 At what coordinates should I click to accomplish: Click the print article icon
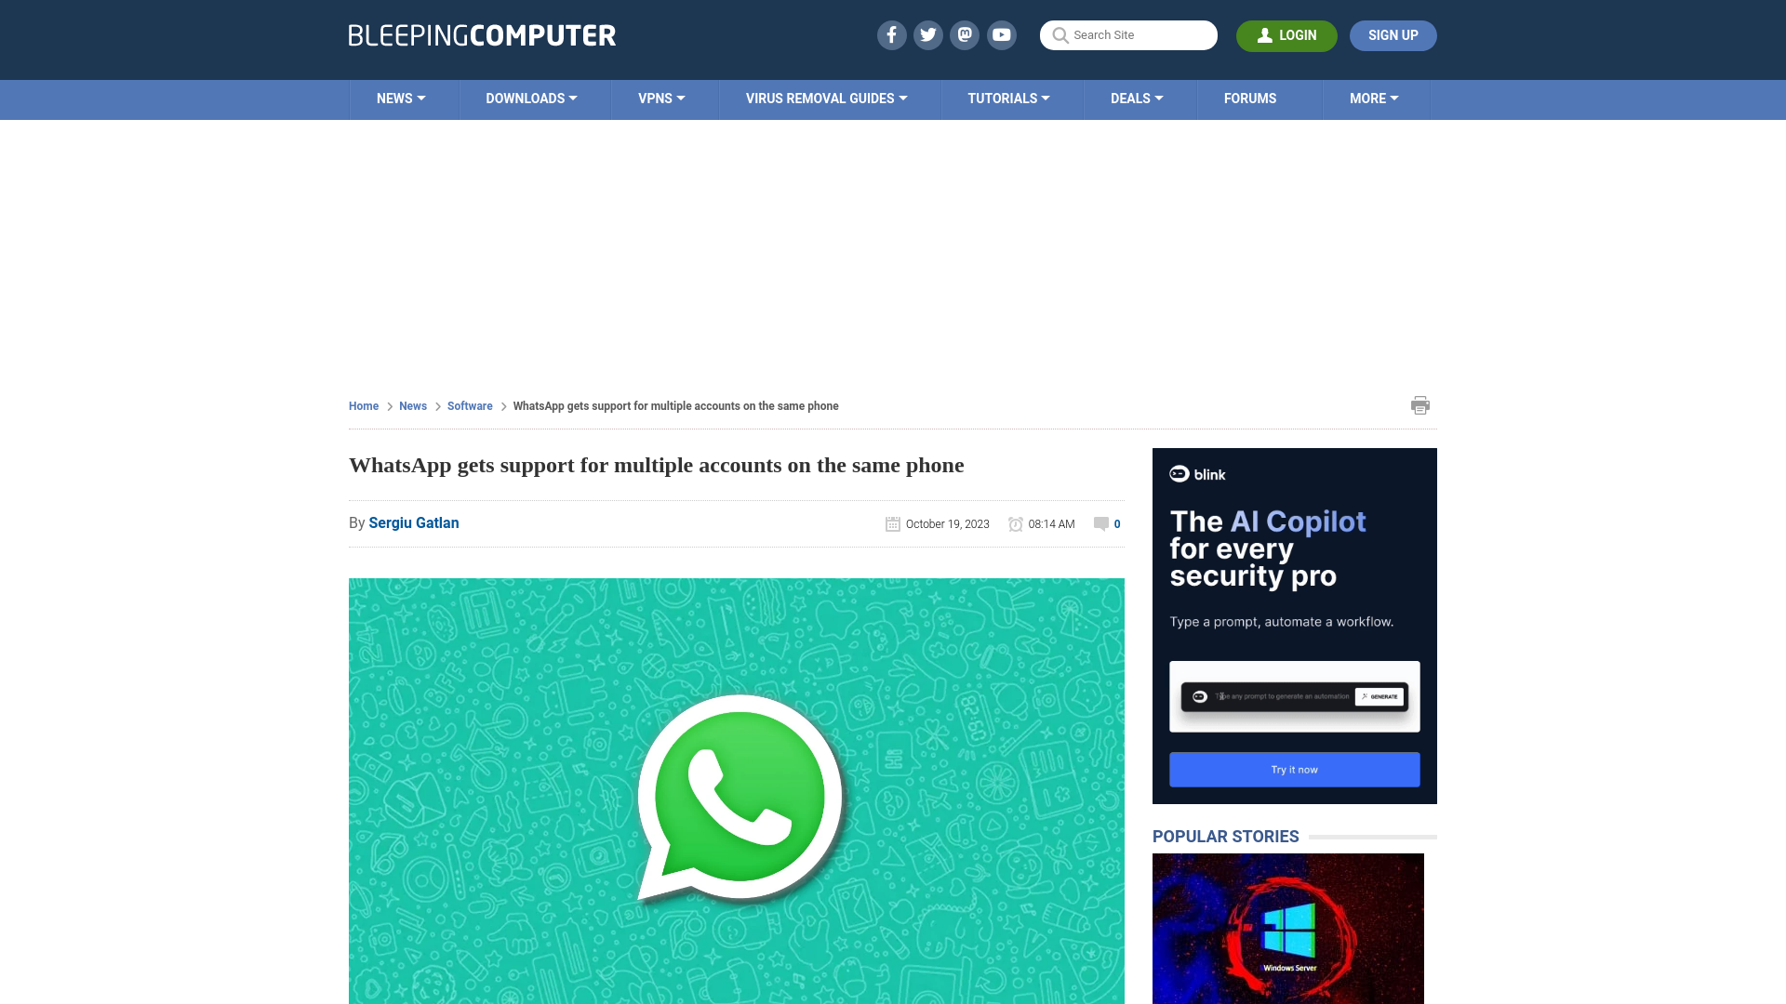point(1420,404)
